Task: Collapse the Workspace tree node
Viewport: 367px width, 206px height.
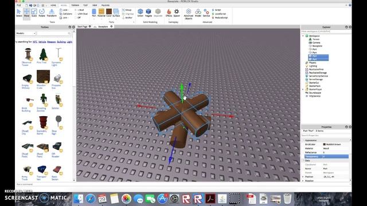Action: point(303,36)
